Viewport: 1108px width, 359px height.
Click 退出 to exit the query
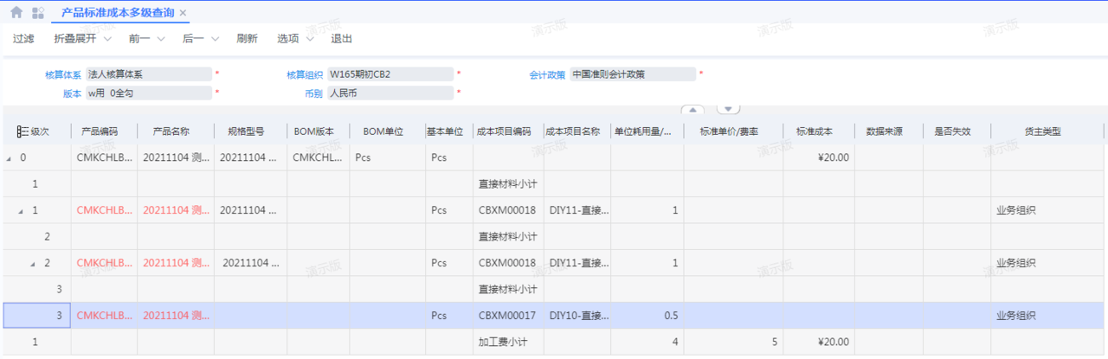point(342,39)
